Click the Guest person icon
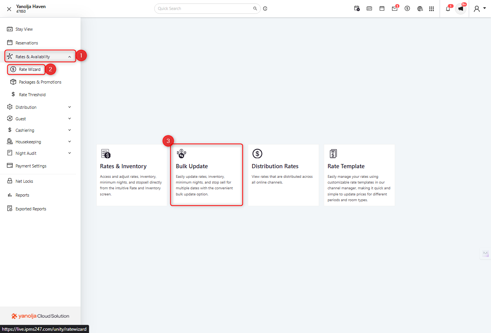491x333 pixels. click(10, 119)
